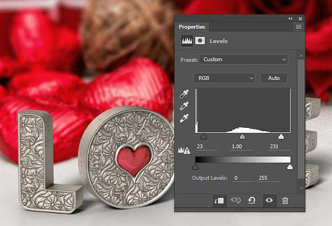Open the Properties panel menu
This screenshot has height=226, width=332.
click(299, 27)
